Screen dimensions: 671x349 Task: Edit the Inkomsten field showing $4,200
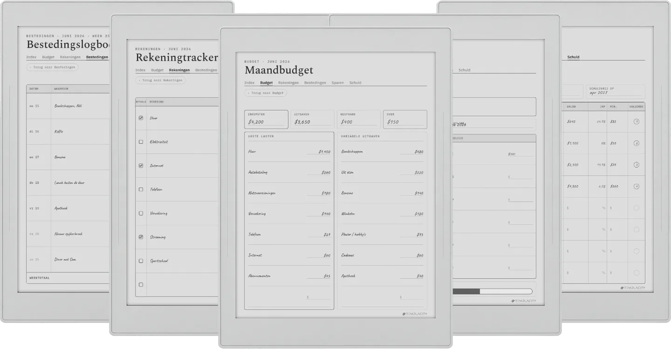[266, 120]
